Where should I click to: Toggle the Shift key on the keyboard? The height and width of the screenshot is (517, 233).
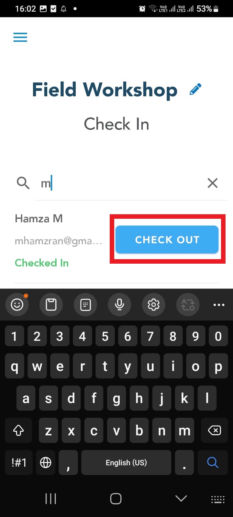(x=18, y=430)
